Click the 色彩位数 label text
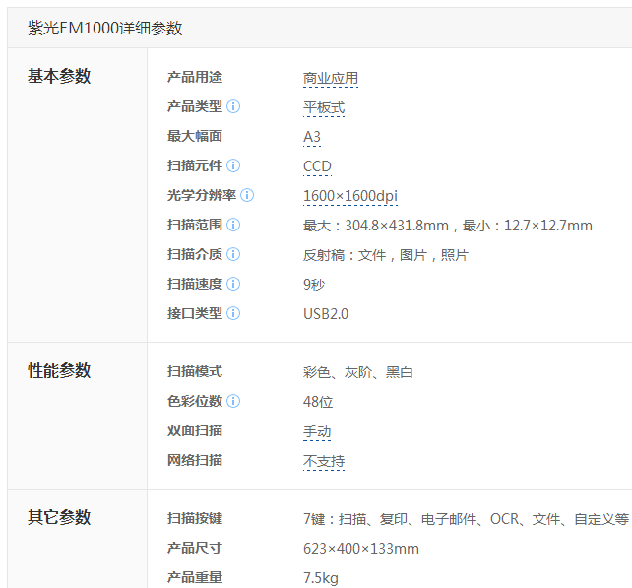The image size is (632, 588). (x=195, y=401)
